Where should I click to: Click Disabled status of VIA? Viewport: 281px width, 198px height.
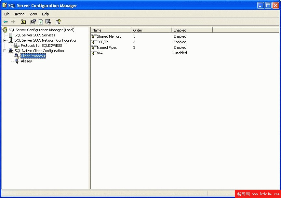pyautogui.click(x=180, y=53)
